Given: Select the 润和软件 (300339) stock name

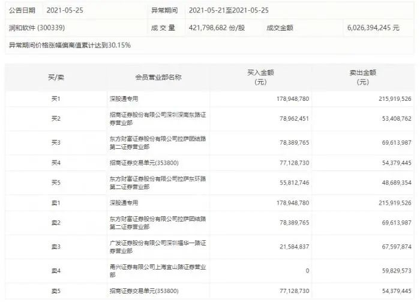Looking at the screenshot, I should [x=37, y=28].
